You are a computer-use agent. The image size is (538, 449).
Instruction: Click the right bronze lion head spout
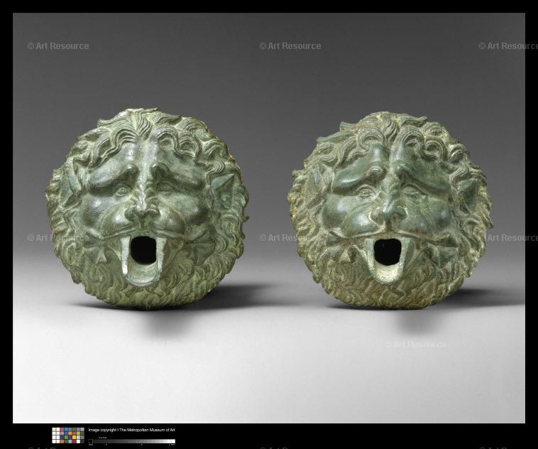click(x=390, y=210)
